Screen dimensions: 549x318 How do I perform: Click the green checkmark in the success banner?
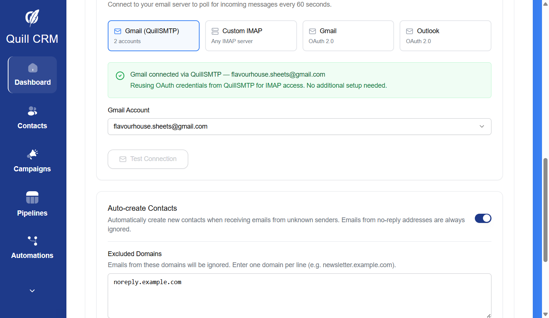[120, 76]
